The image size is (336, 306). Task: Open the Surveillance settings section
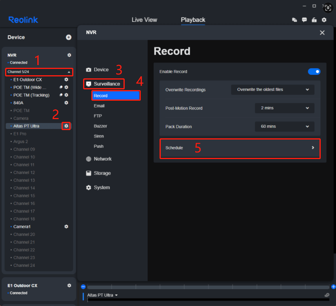point(104,84)
